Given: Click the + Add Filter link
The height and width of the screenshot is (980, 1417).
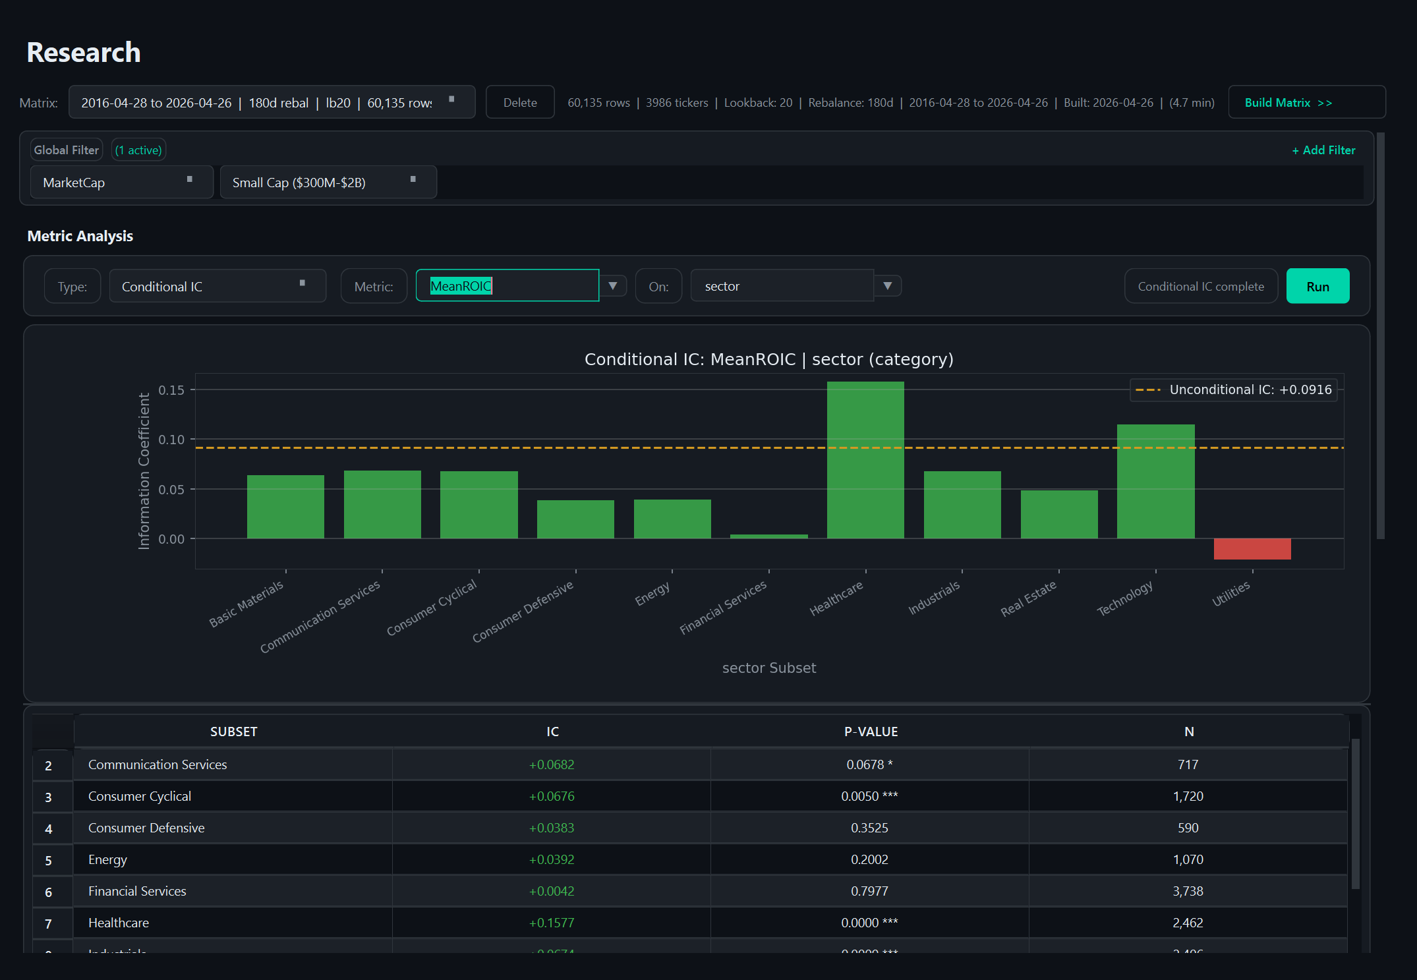Looking at the screenshot, I should click(x=1323, y=150).
